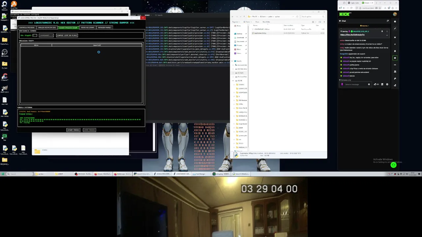This screenshot has width=422, height=237.
Task: Open the Notepad++ desktop shortcut
Action: tap(4, 17)
